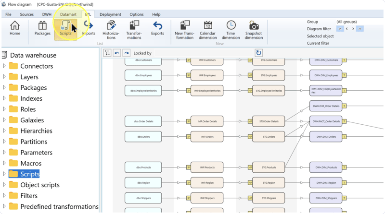The height and width of the screenshot is (214, 385).
Task: Click the IP marker on IMP.Region
Action: pyautogui.click(x=188, y=183)
